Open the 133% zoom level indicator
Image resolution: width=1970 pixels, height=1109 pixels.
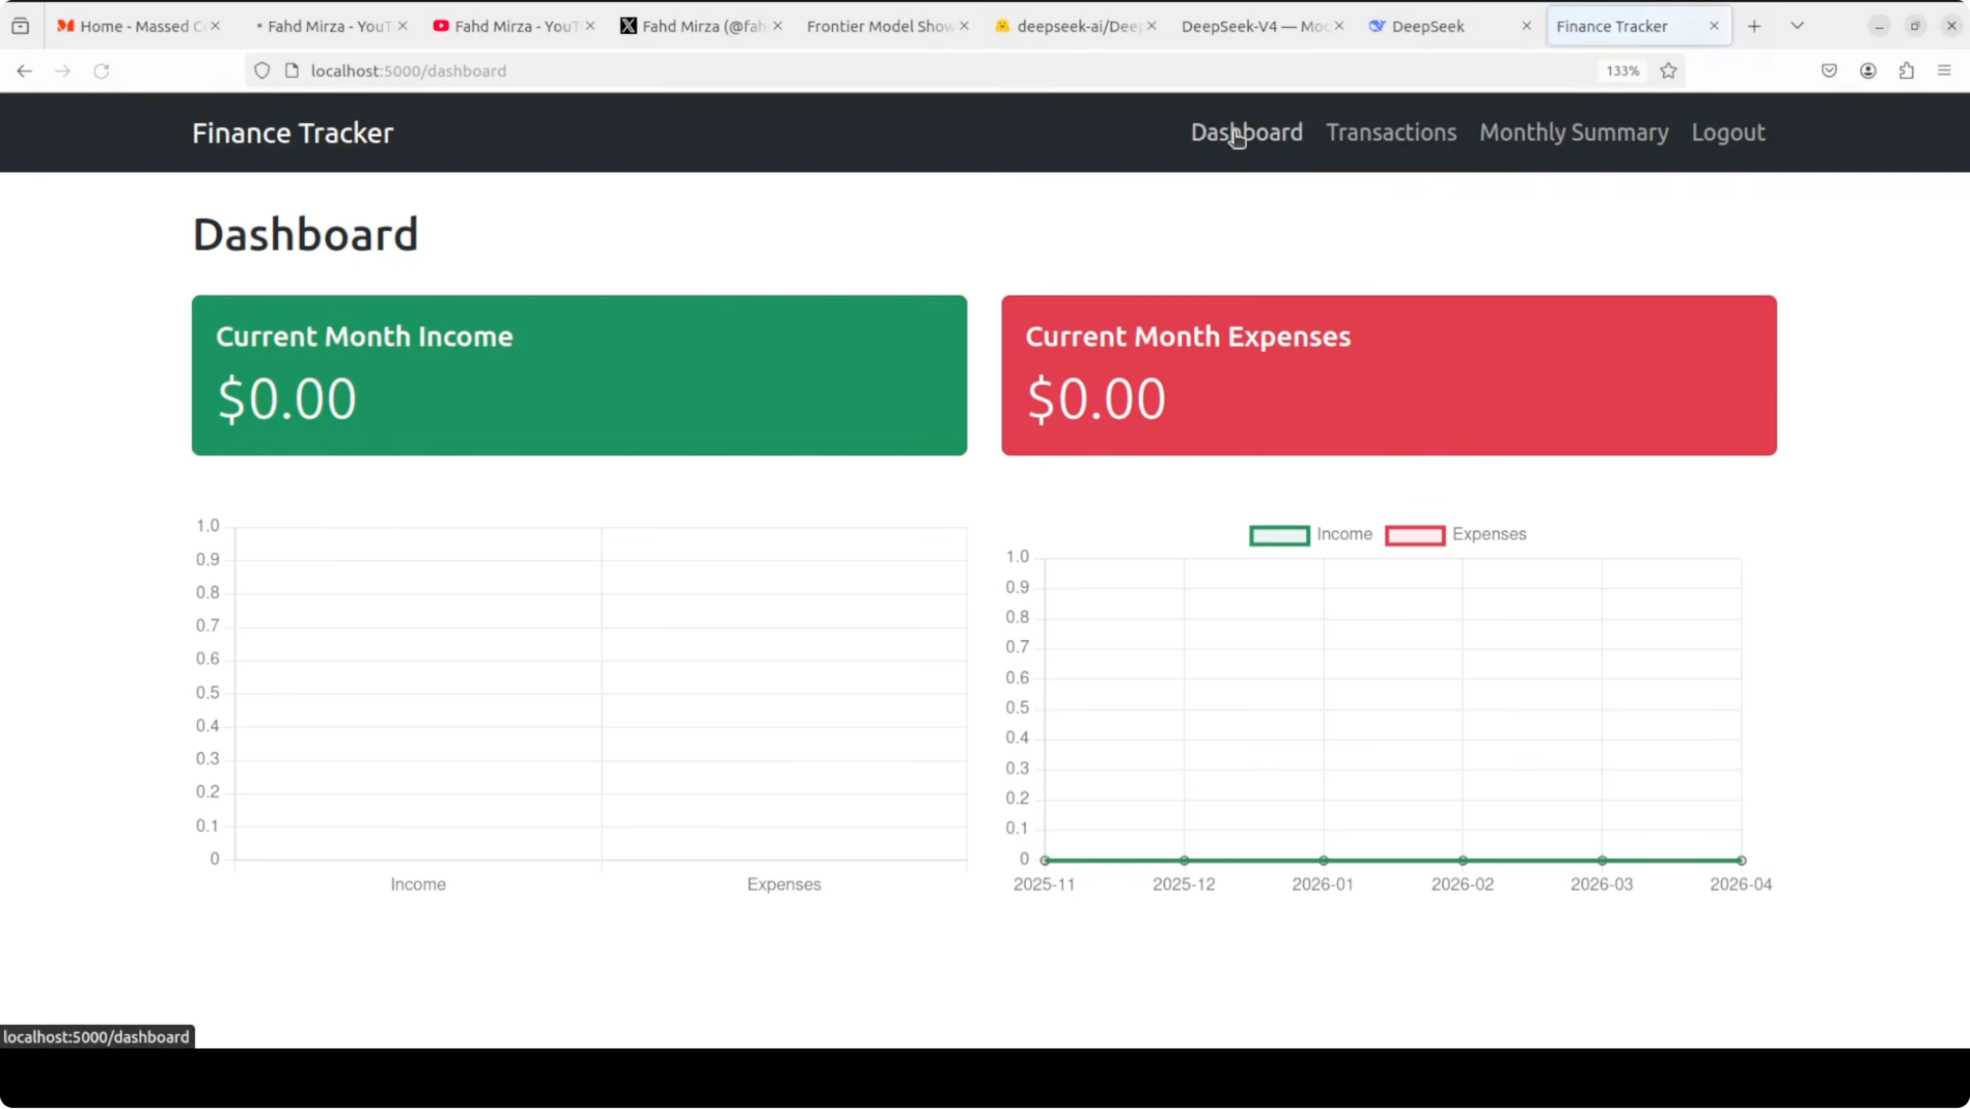point(1622,71)
